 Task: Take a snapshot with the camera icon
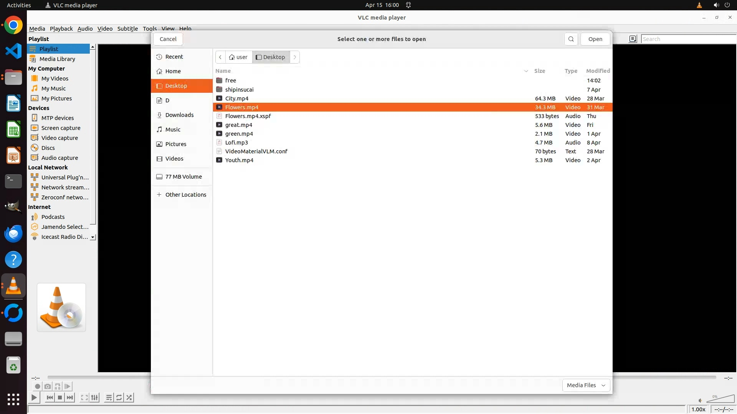48,386
